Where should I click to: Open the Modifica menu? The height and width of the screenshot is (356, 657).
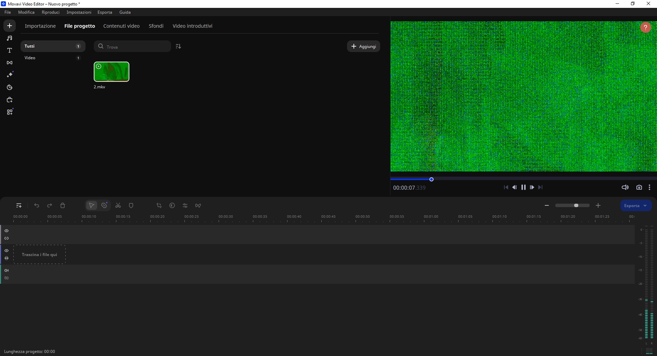click(x=26, y=12)
